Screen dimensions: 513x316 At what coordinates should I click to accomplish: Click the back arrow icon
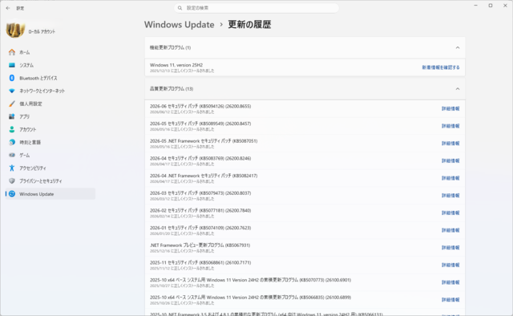coord(8,8)
